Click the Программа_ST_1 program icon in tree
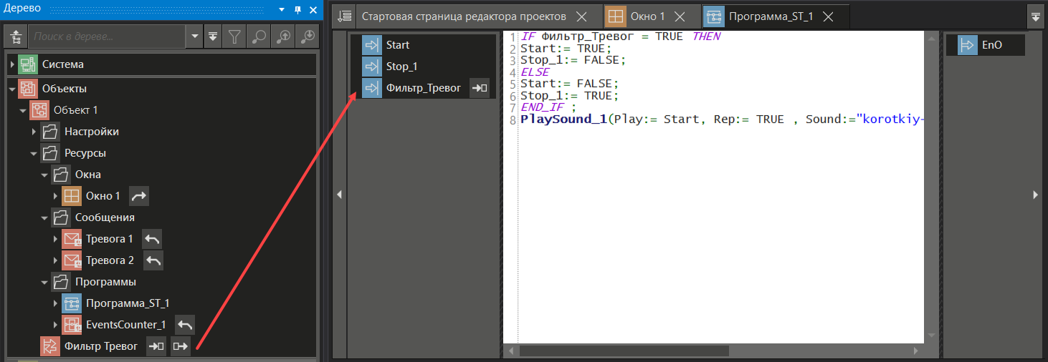This screenshot has width=1048, height=362. [72, 303]
